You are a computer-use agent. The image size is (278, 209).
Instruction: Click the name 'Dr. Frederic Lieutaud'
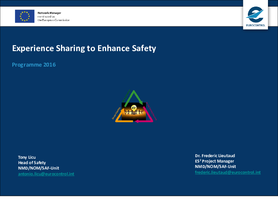[215, 156]
